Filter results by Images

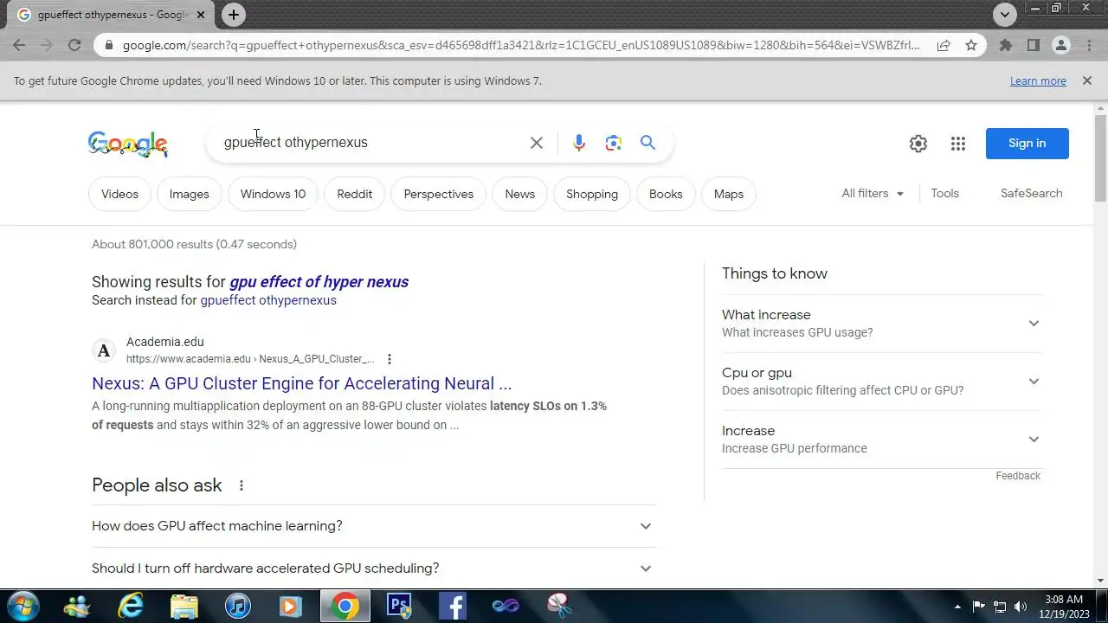tap(189, 194)
